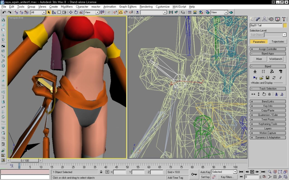The height and width of the screenshot is (180, 289).
Task: Toggle Window/Crossing selection mode
Action: pyautogui.click(x=64, y=12)
